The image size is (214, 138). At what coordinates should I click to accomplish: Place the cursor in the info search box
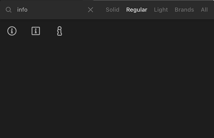51,10
